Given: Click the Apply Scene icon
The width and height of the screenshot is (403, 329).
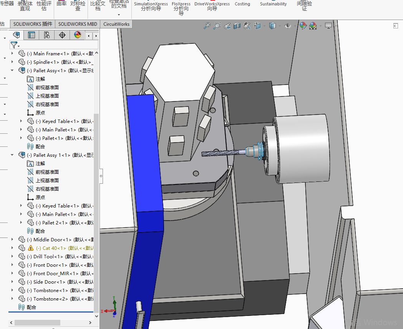Looking at the screenshot, I should pos(313,26).
